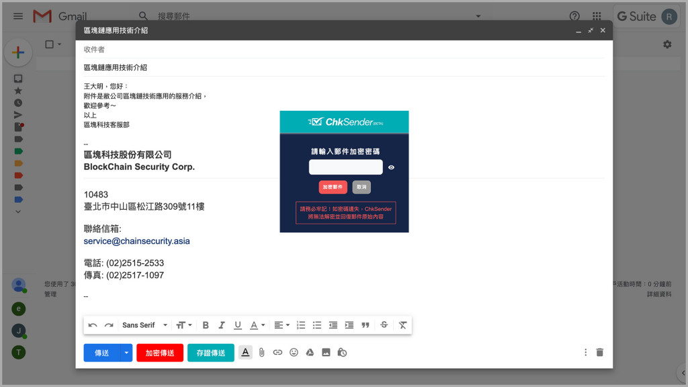Open the help question mark icon
Screen dimensions: 688x387
coord(574,16)
